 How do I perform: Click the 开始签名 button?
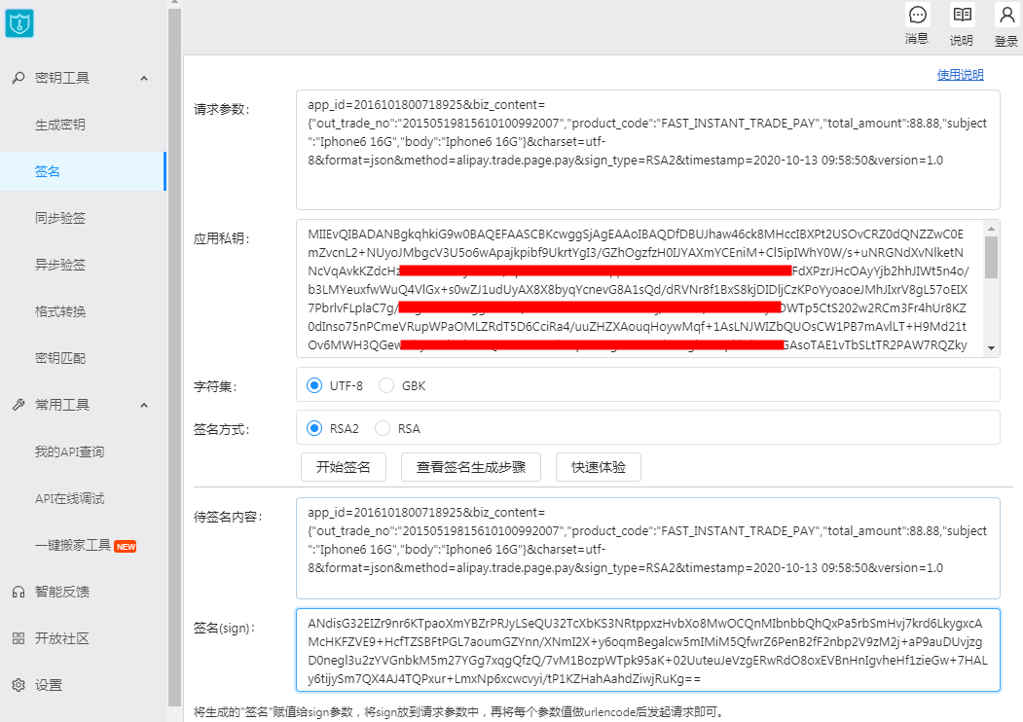click(x=344, y=467)
